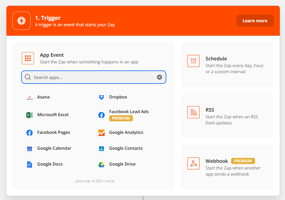Choose Google Contacts label
Viewport: 285px width, 200px height.
tap(126, 148)
